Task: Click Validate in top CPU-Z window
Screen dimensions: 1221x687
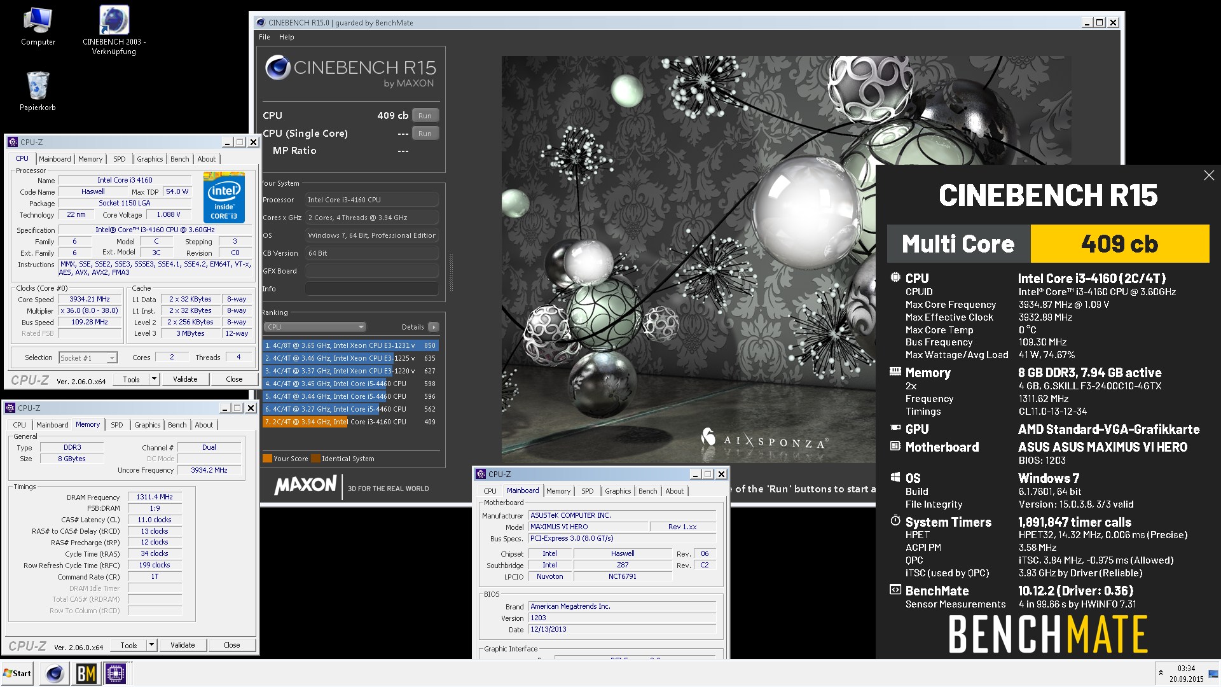Action: 185,379
